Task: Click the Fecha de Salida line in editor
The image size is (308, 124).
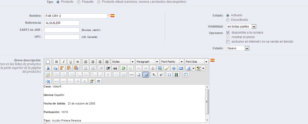Action: click(69, 103)
